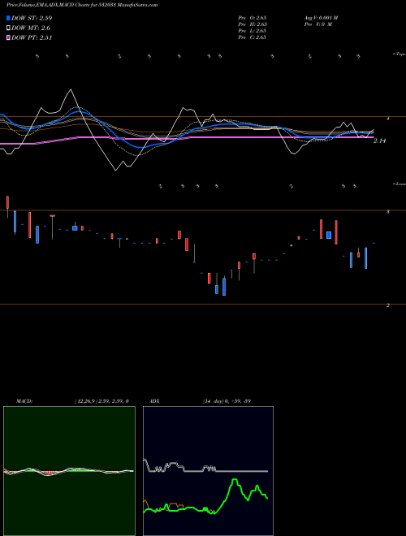Click the '<Tops' marker label
The image size is (406, 536).
(x=400, y=54)
